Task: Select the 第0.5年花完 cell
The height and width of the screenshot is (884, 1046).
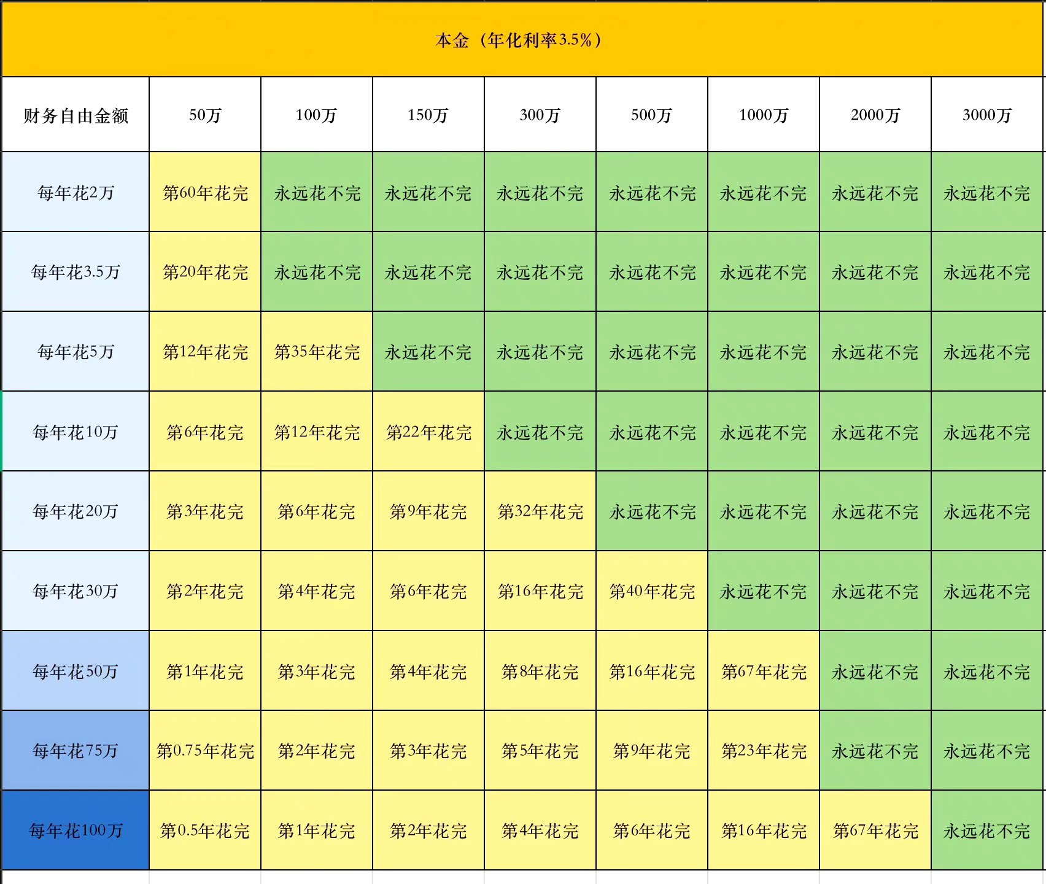Action: click(x=205, y=831)
